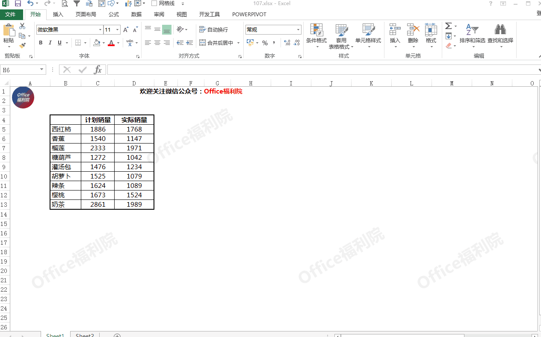Toggle middle vertical alignment
Image resolution: width=541 pixels, height=337 pixels.
(157, 29)
